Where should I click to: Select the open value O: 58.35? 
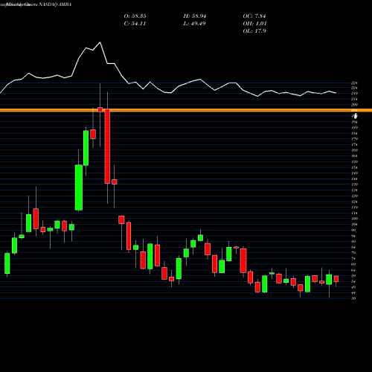pos(135,16)
